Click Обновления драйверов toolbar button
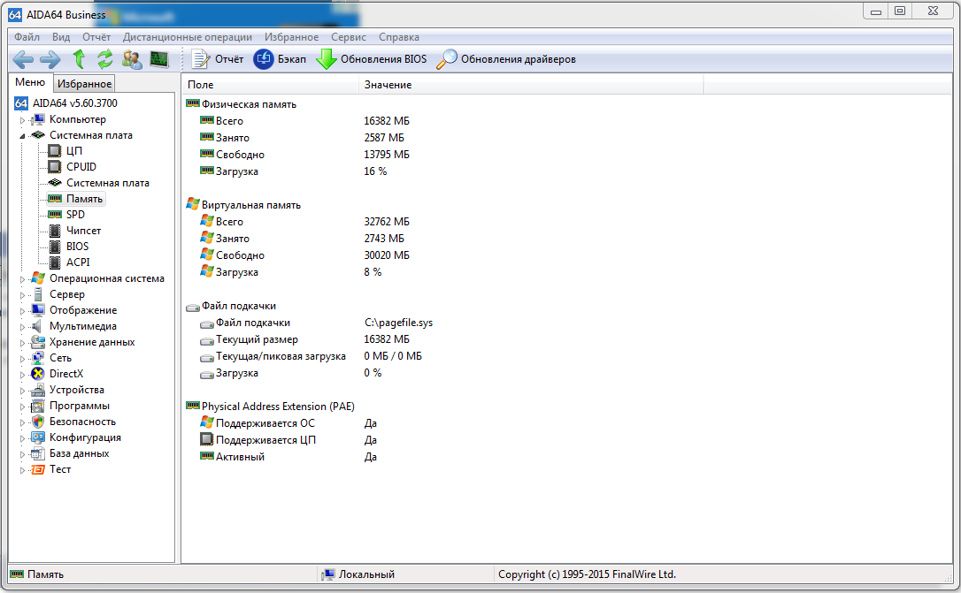The image size is (961, 593). pyautogui.click(x=506, y=59)
